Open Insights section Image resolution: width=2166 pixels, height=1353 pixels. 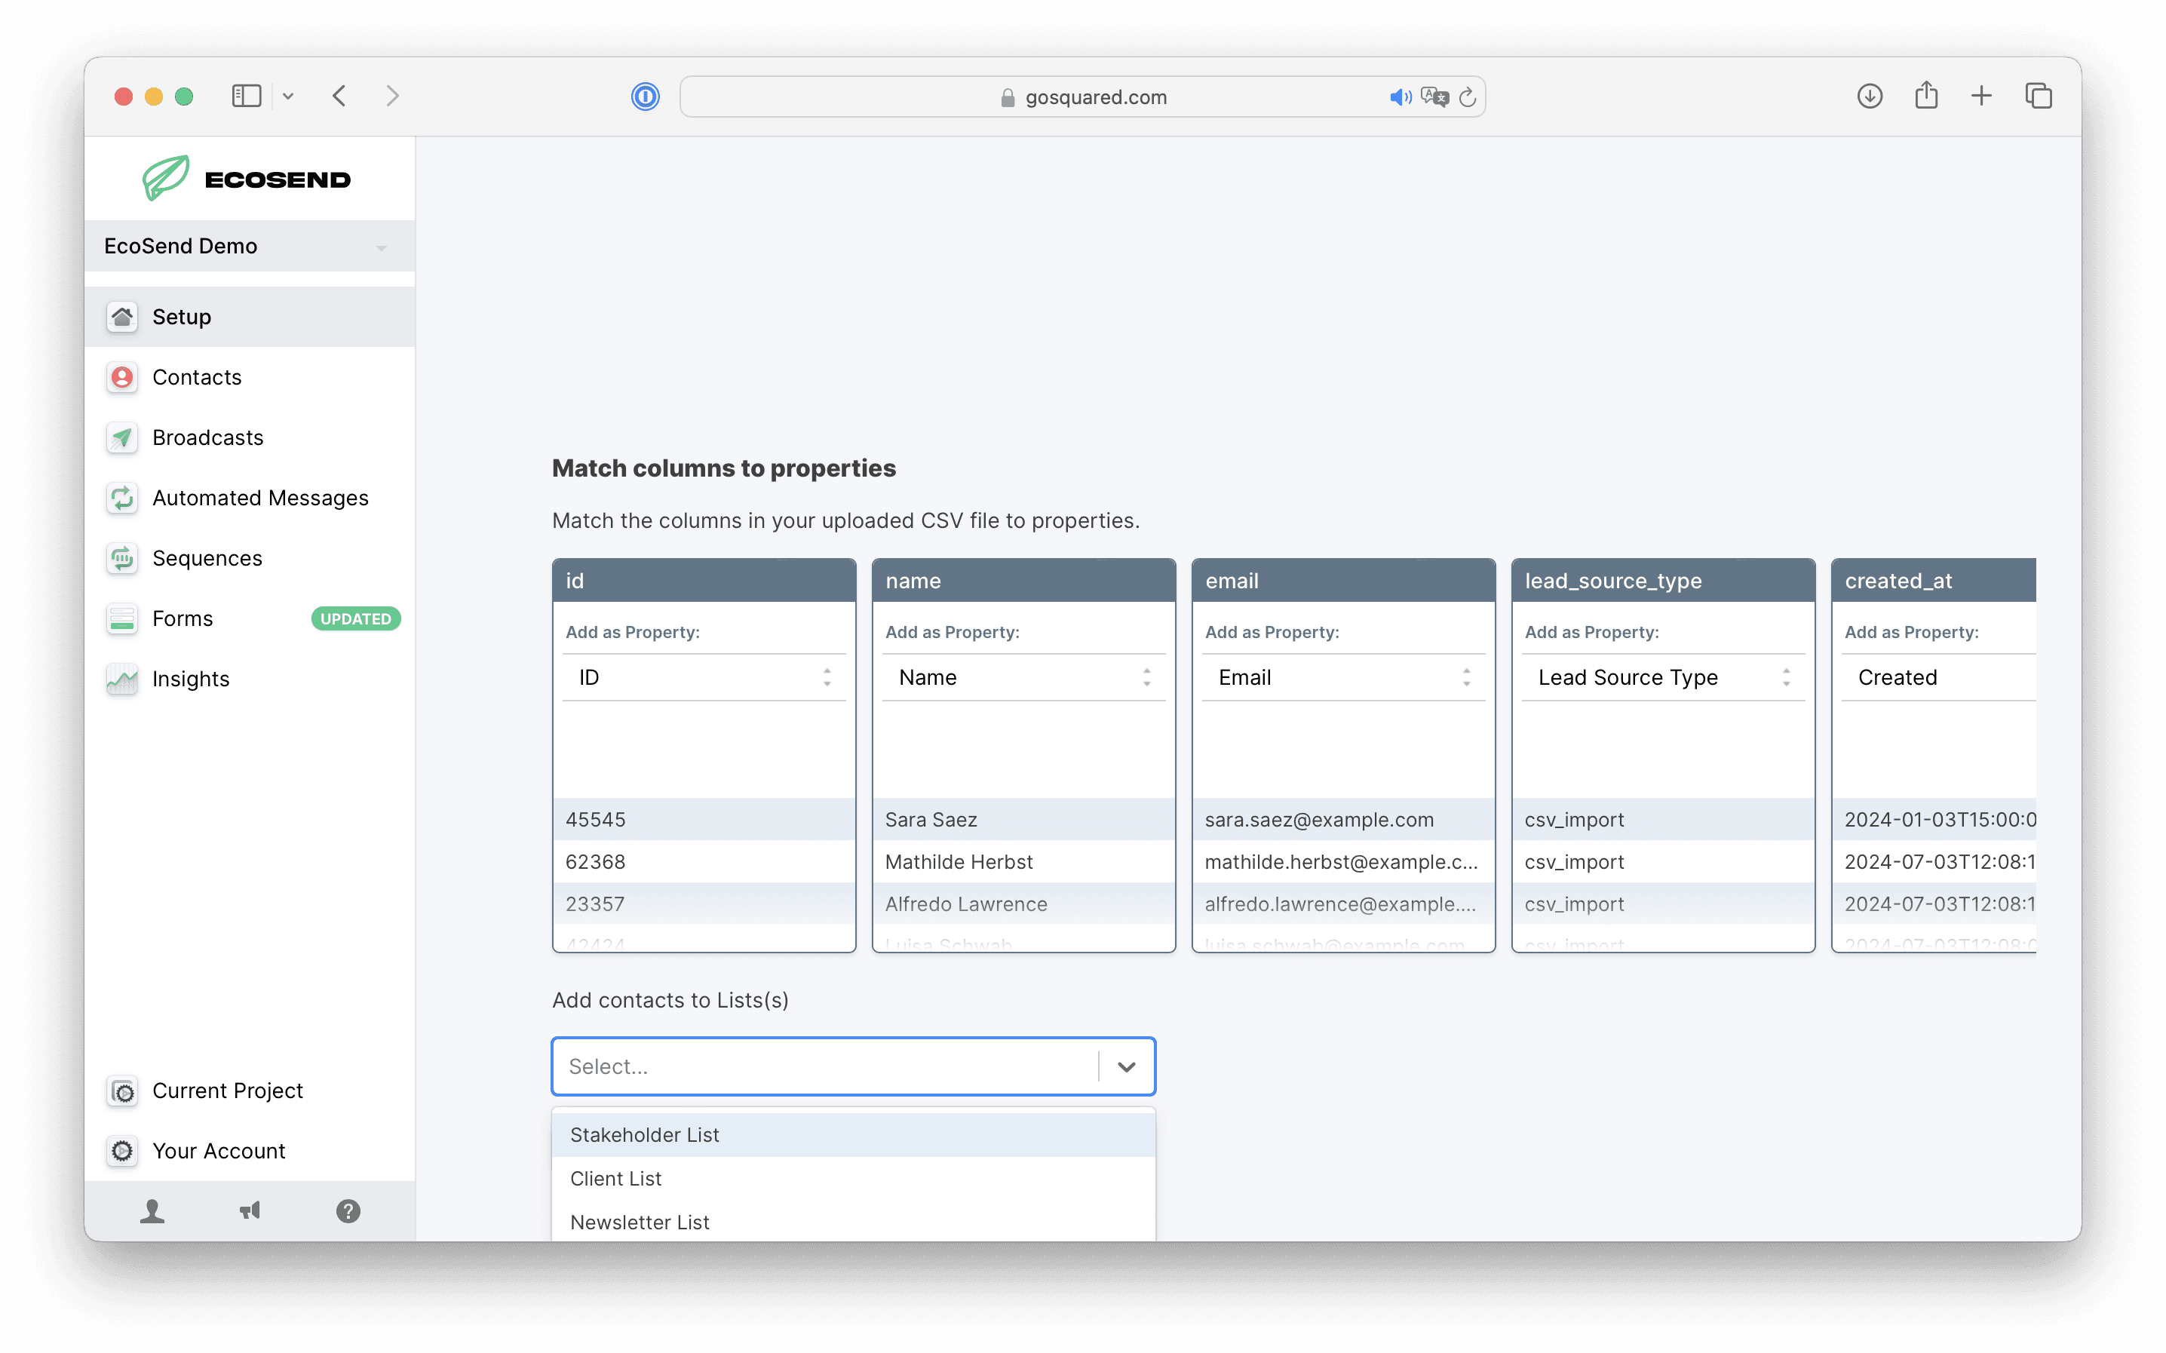(250, 680)
